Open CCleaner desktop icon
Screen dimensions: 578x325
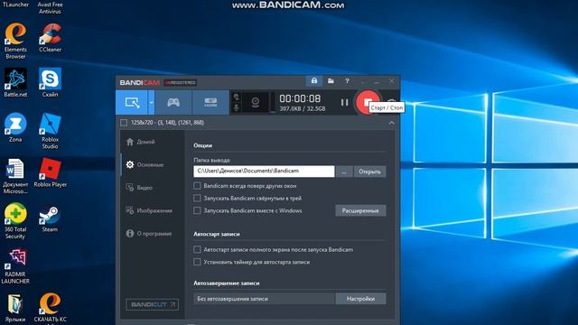(x=51, y=38)
